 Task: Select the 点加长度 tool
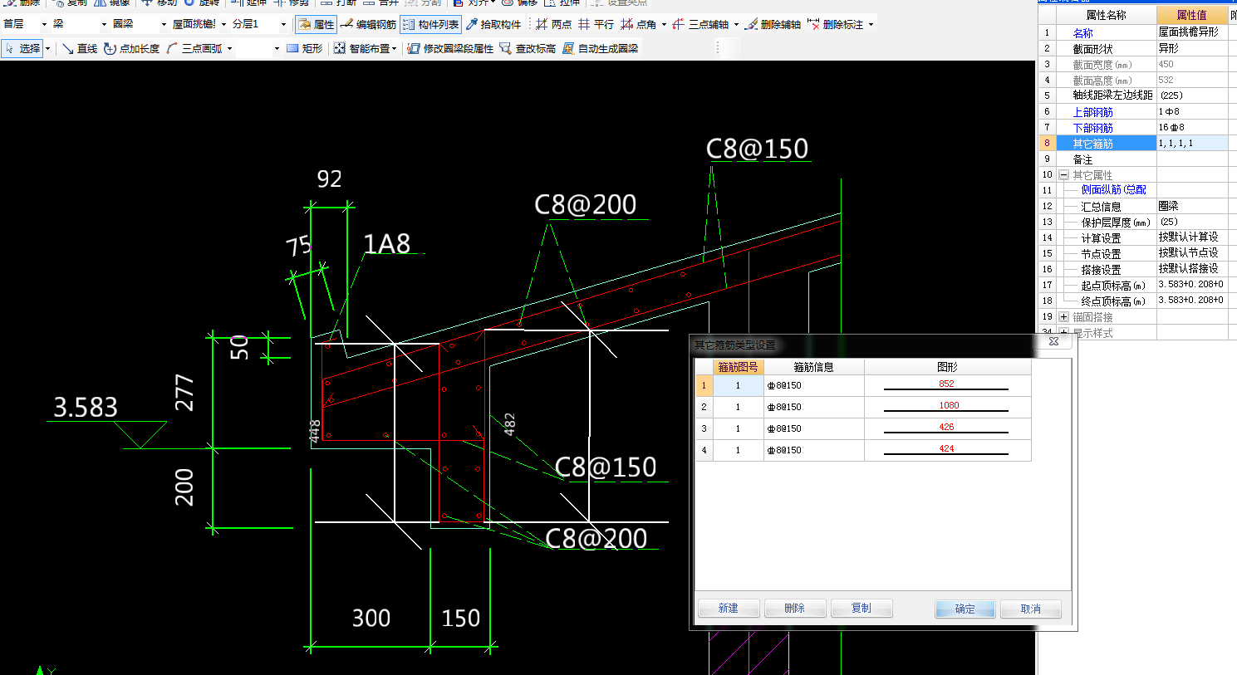[x=131, y=49]
